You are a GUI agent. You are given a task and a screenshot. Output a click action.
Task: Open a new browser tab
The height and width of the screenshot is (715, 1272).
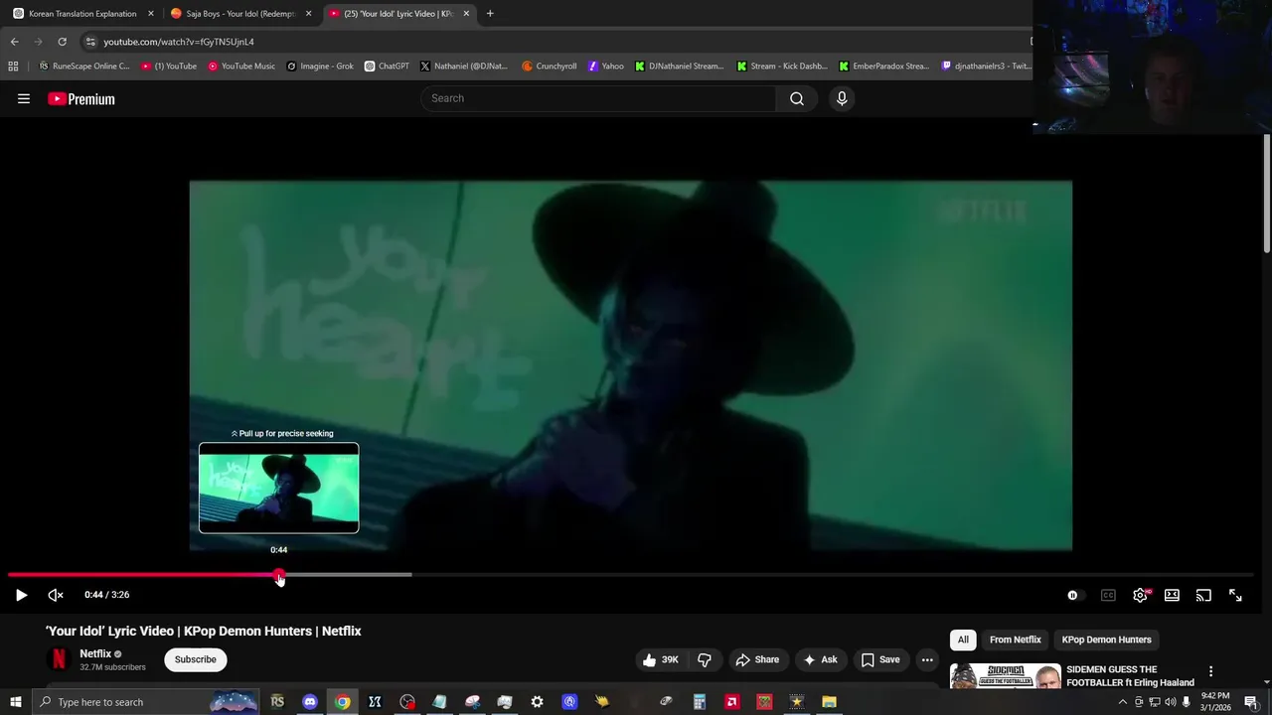click(x=490, y=14)
